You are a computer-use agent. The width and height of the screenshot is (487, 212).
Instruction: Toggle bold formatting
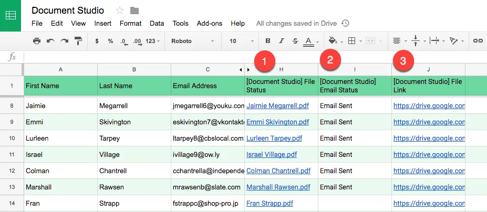[268, 41]
